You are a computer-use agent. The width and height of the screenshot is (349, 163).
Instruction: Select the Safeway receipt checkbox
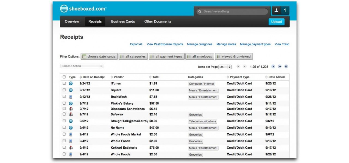tap(64, 114)
